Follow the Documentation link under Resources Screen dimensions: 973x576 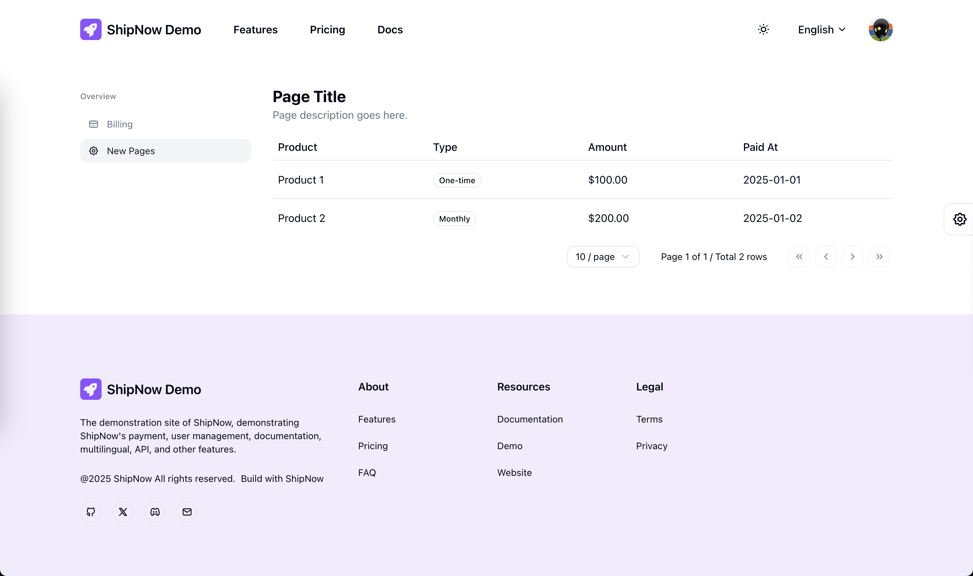(x=530, y=419)
